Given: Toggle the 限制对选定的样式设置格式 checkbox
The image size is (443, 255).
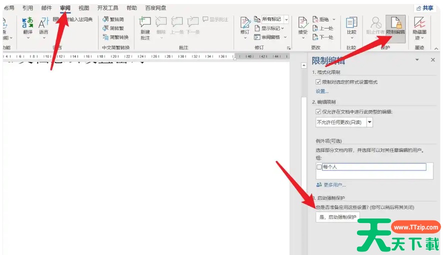Looking at the screenshot, I should (x=318, y=81).
